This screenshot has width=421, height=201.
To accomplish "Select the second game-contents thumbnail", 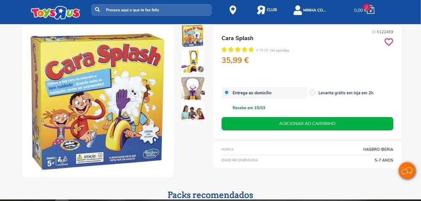I will point(193,61).
